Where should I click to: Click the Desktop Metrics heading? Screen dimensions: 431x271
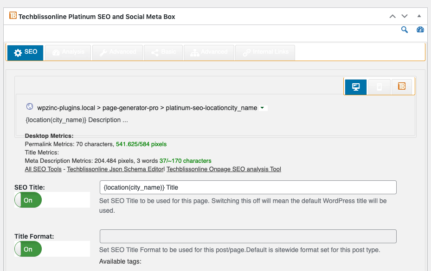point(49,136)
